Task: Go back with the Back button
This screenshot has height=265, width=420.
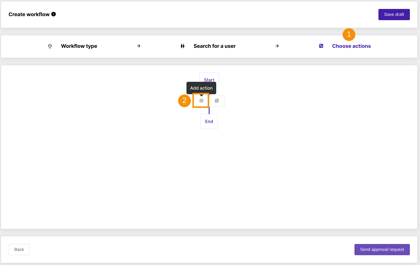Action: 19,249
